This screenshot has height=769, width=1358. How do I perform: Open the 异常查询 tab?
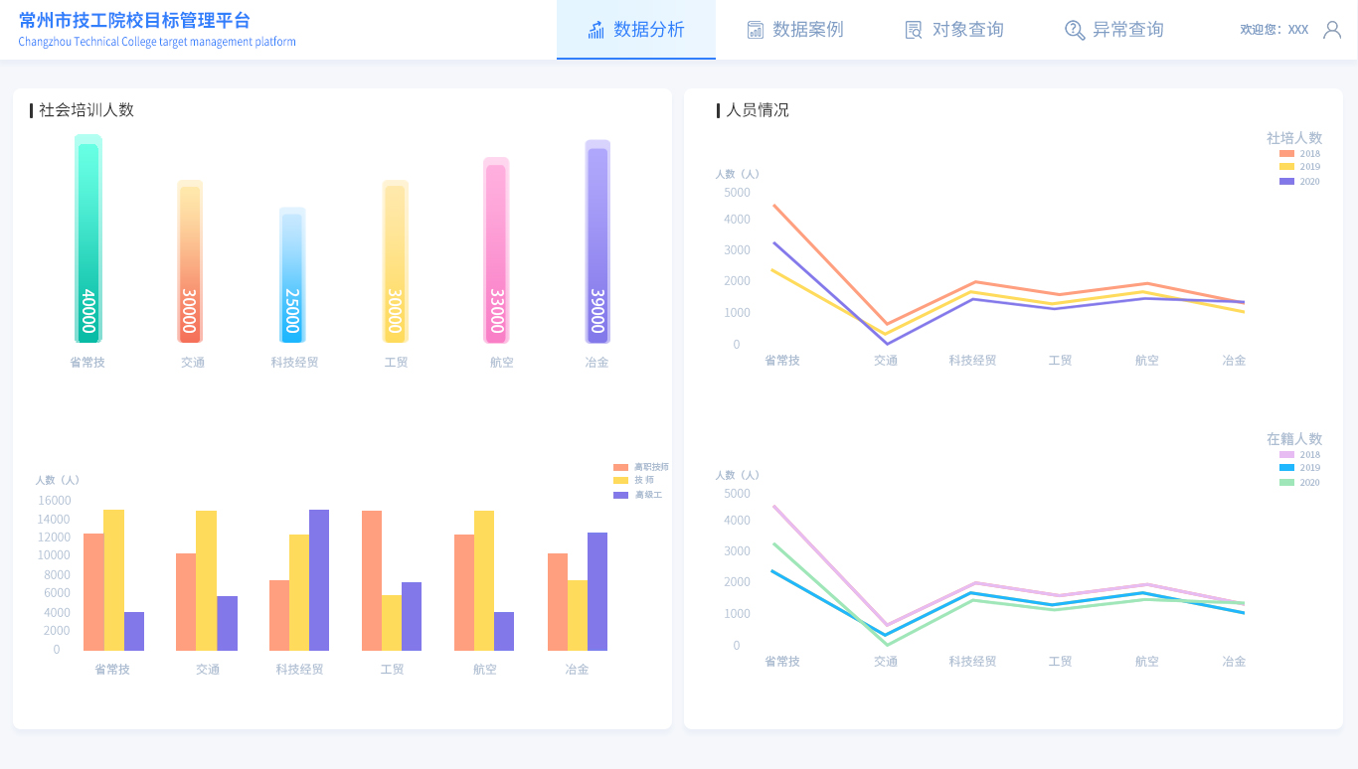point(1127,30)
